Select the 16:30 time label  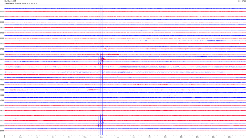2,95
